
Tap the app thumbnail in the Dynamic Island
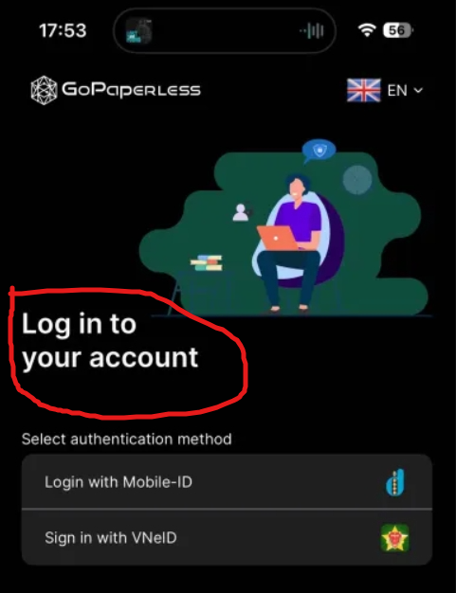(x=138, y=30)
